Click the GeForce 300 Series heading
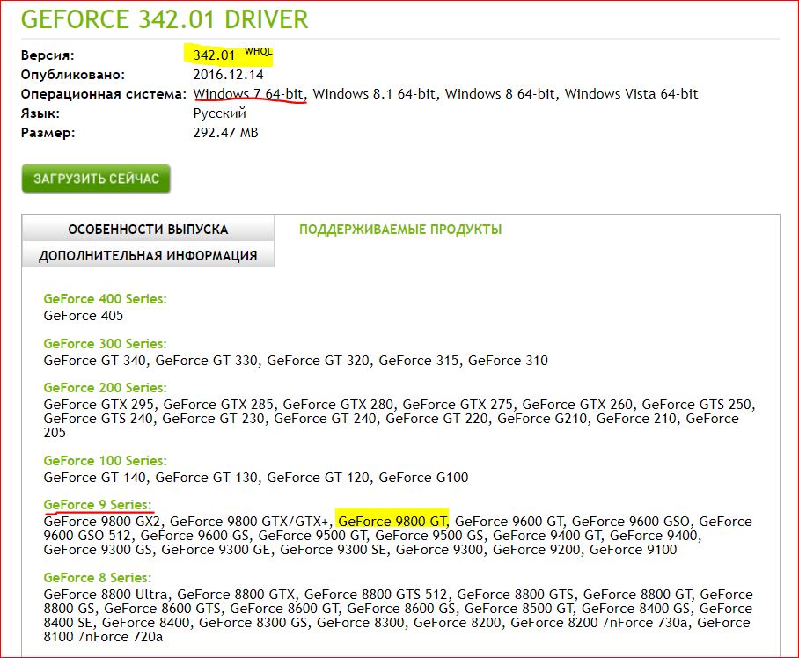This screenshot has width=799, height=658. point(105,344)
